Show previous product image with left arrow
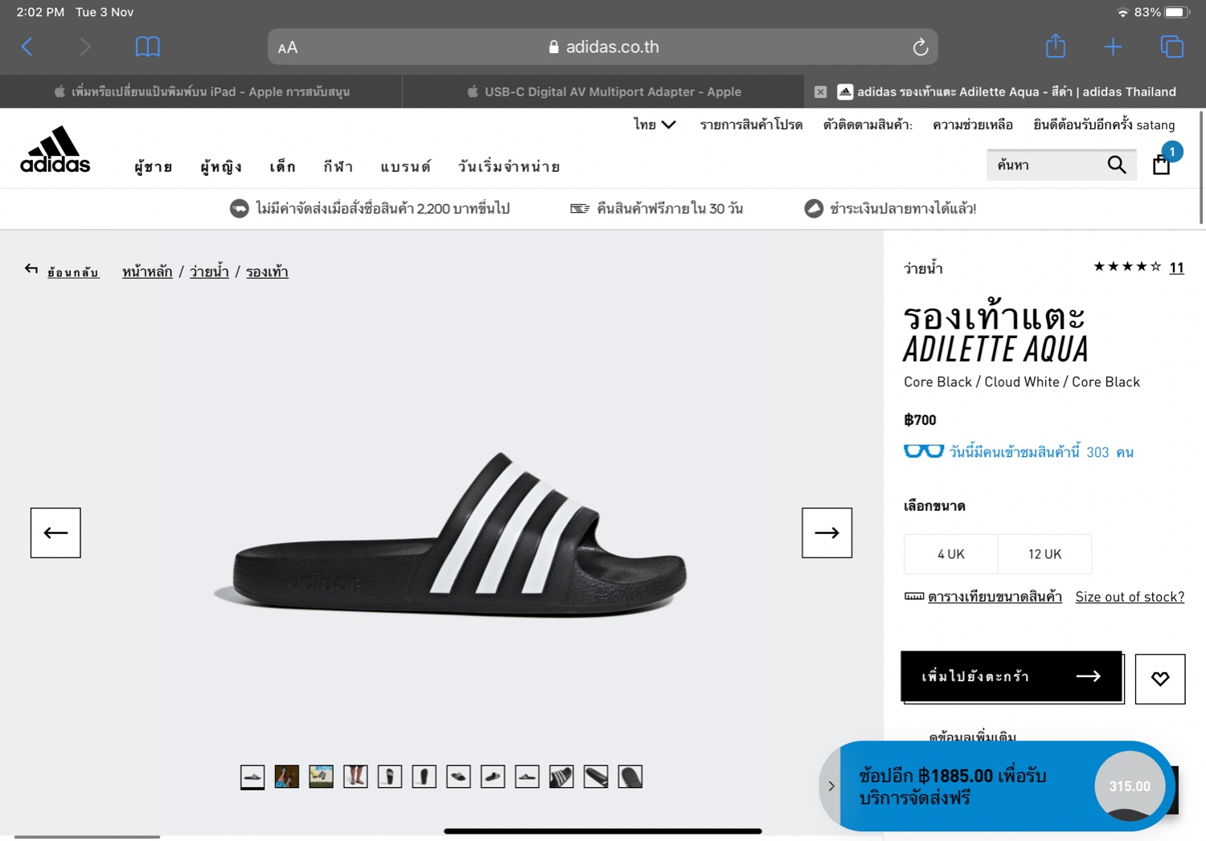Image resolution: width=1206 pixels, height=841 pixels. (x=55, y=533)
